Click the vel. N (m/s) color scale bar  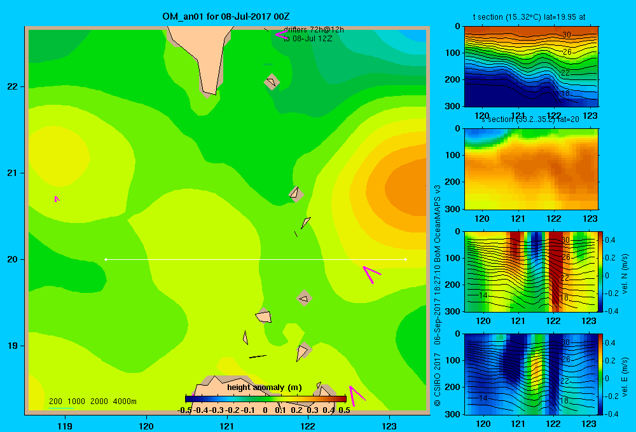pos(600,271)
